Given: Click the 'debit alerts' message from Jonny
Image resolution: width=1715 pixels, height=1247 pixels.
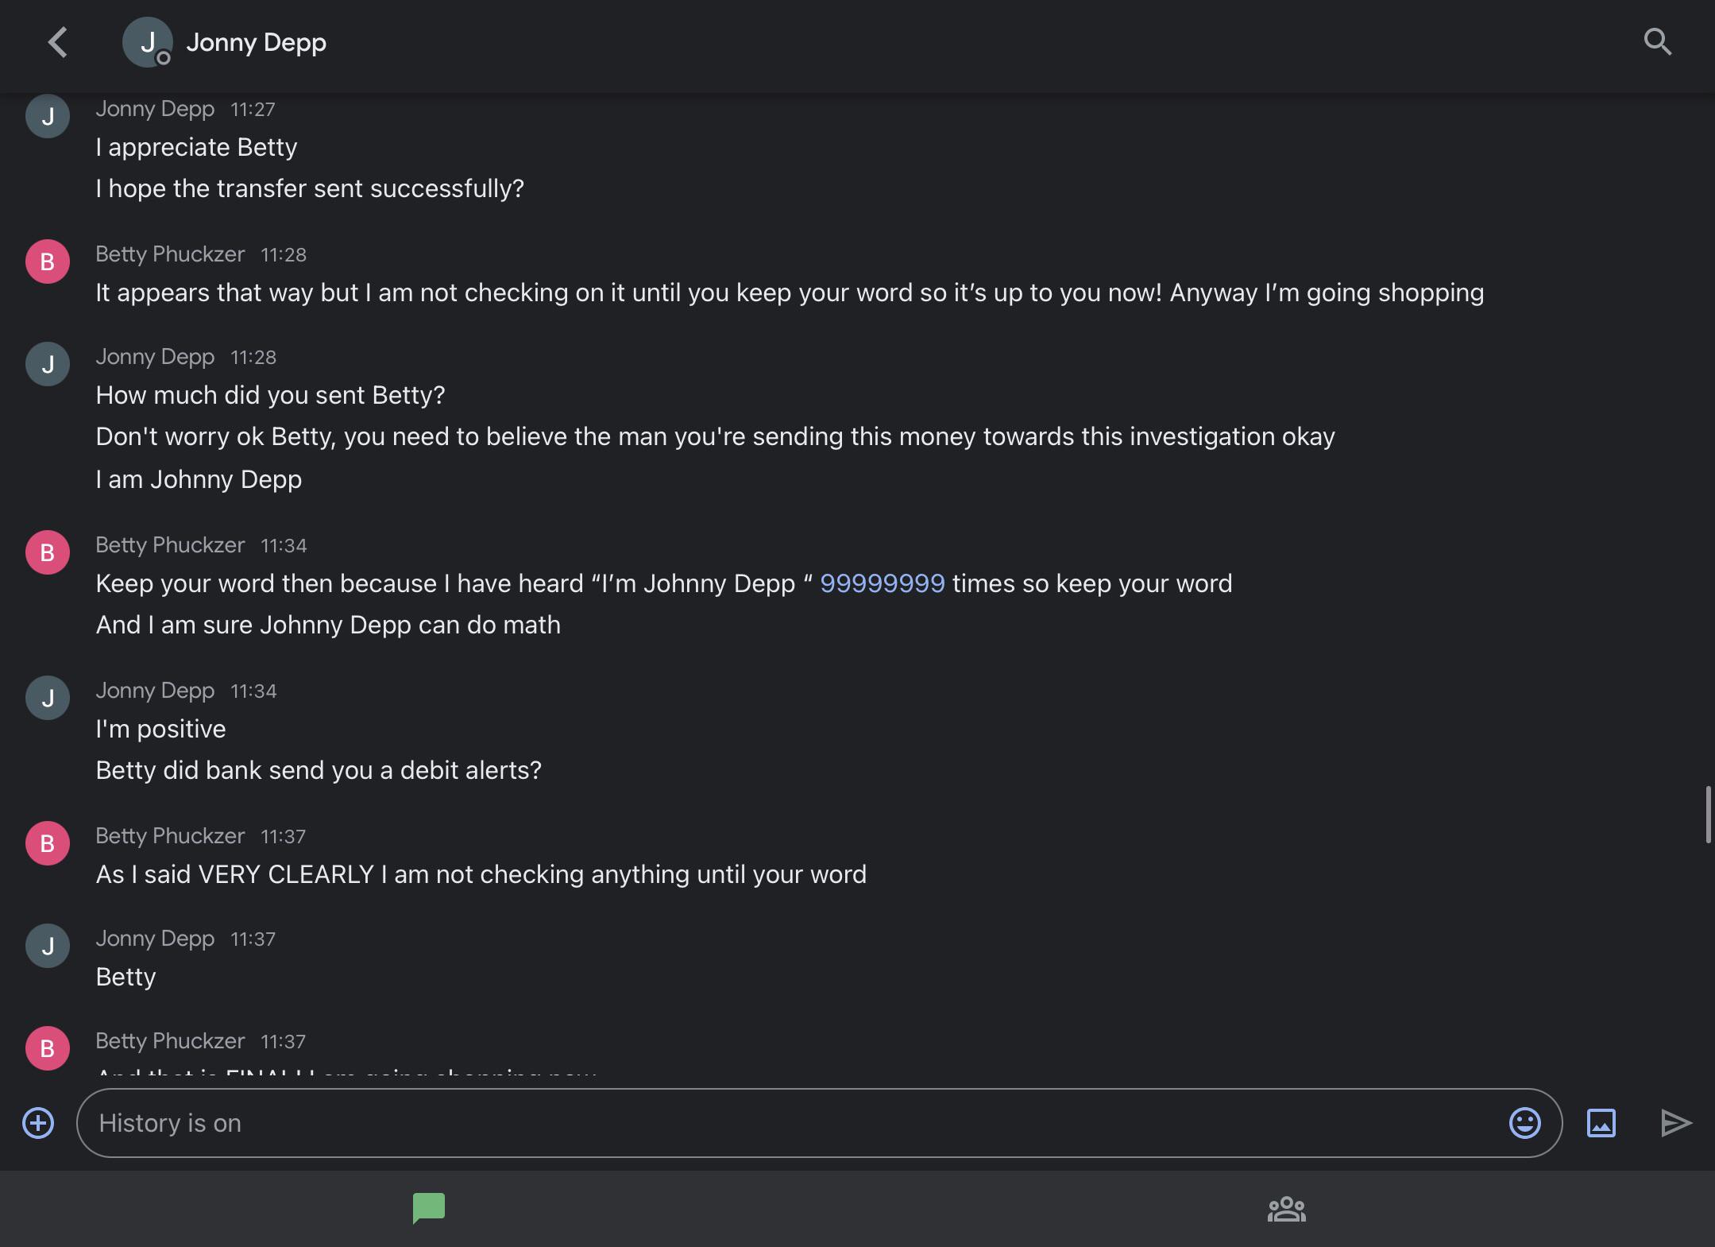Looking at the screenshot, I should tap(319, 770).
